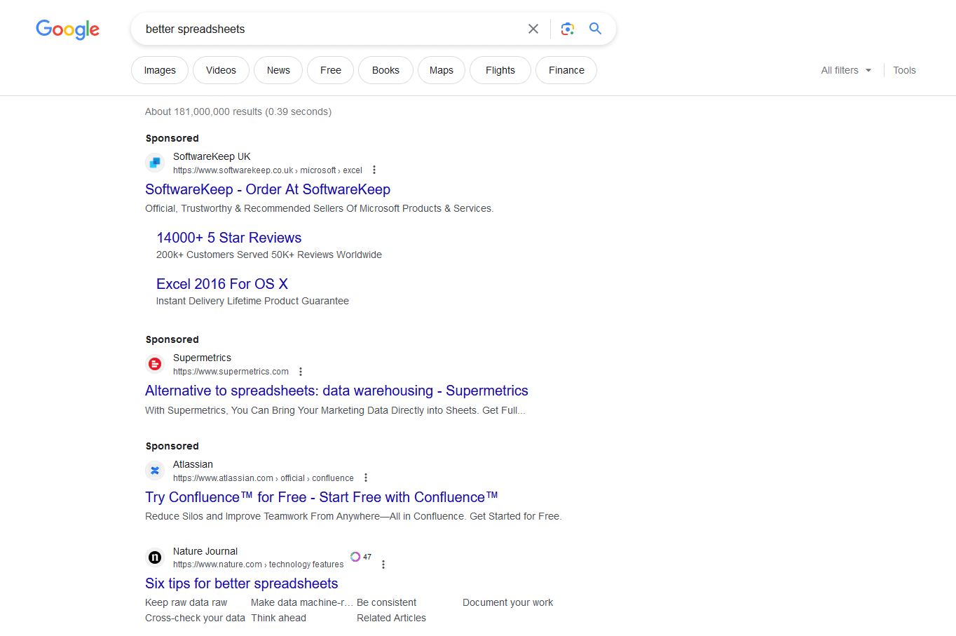Open three-dot menu next to Nature URL

(x=383, y=564)
